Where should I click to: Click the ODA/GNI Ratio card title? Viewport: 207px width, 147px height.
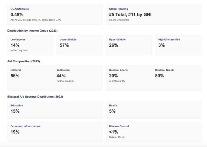[x=20, y=9]
